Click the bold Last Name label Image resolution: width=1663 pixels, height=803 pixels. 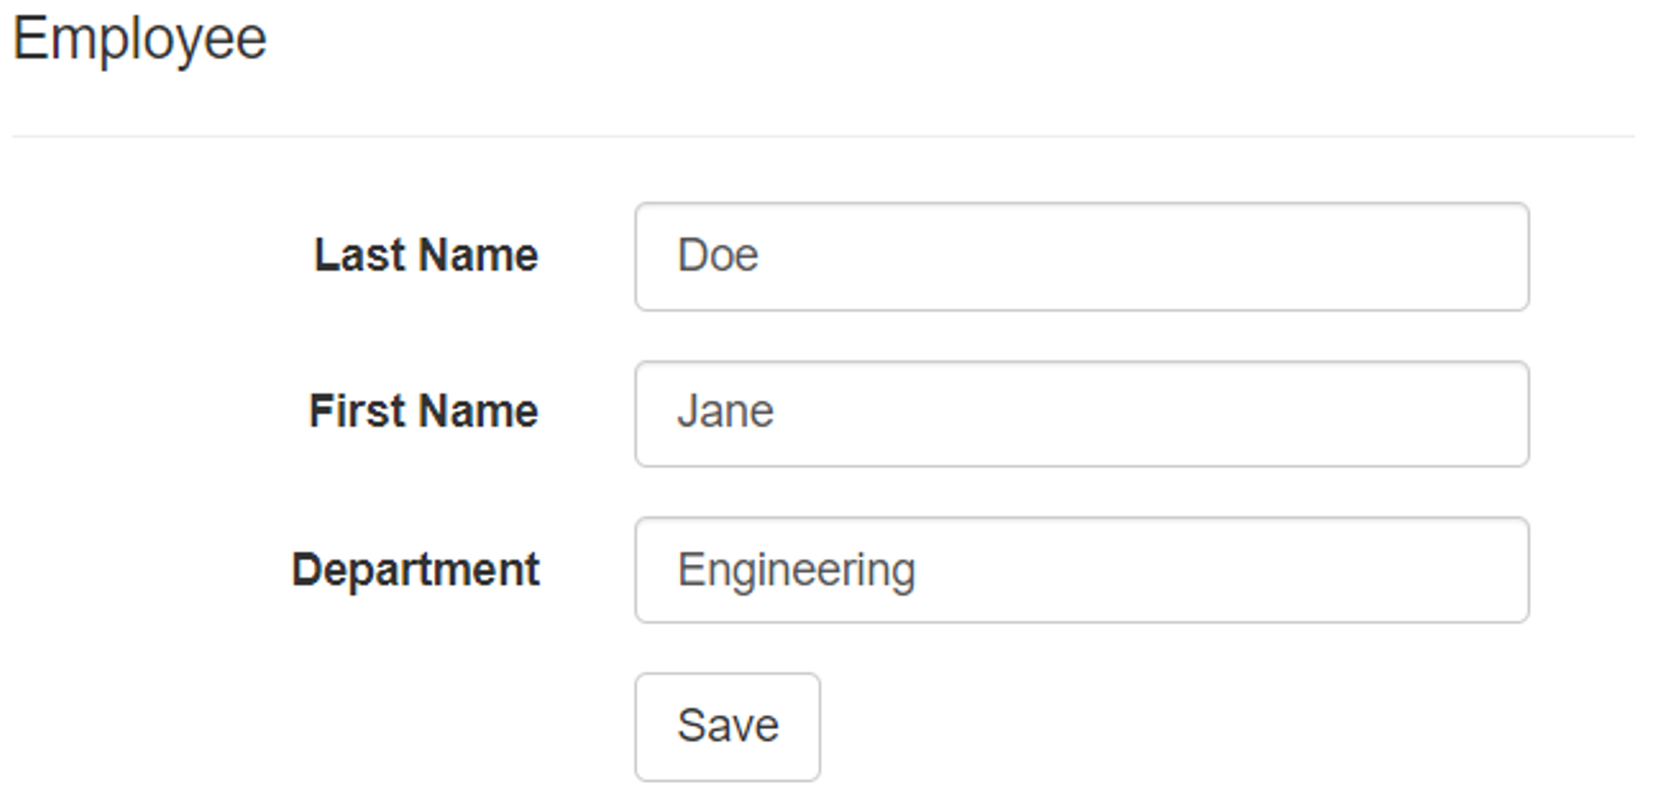click(425, 255)
